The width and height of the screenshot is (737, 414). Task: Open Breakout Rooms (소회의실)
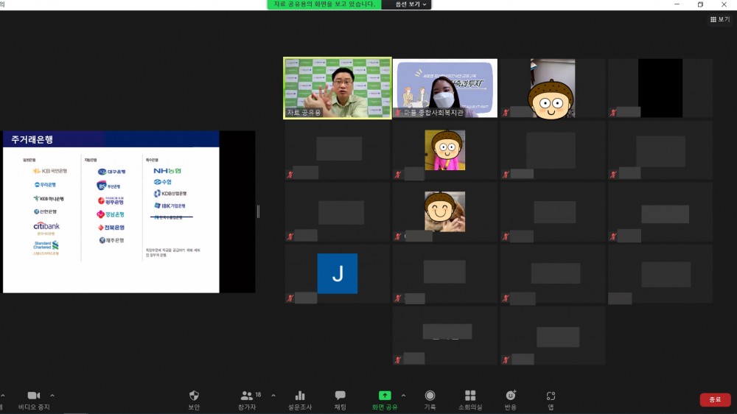coord(470,396)
